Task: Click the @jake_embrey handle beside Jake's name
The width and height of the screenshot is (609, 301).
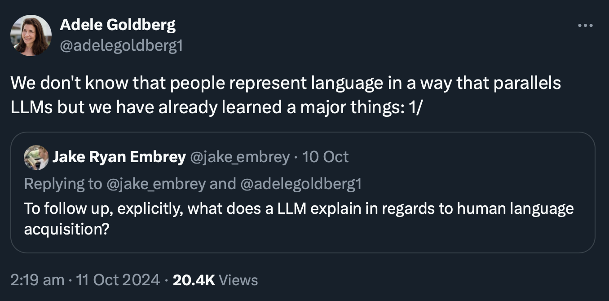Action: pyautogui.click(x=241, y=157)
